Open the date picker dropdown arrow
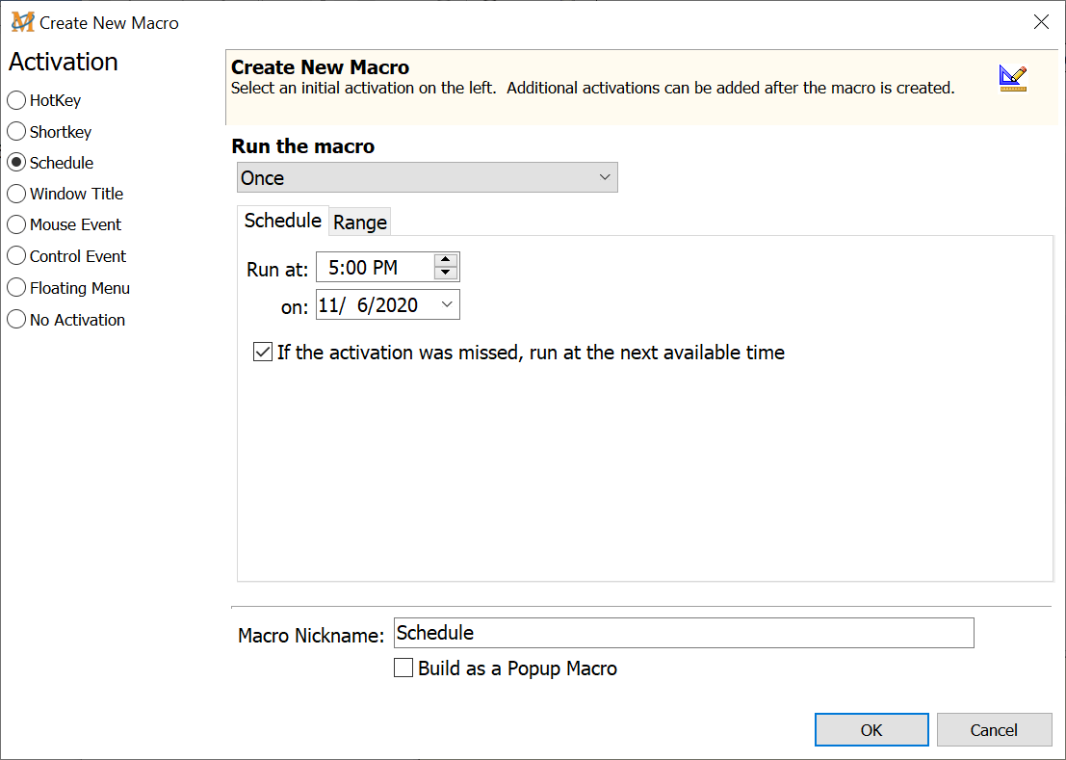 (446, 305)
